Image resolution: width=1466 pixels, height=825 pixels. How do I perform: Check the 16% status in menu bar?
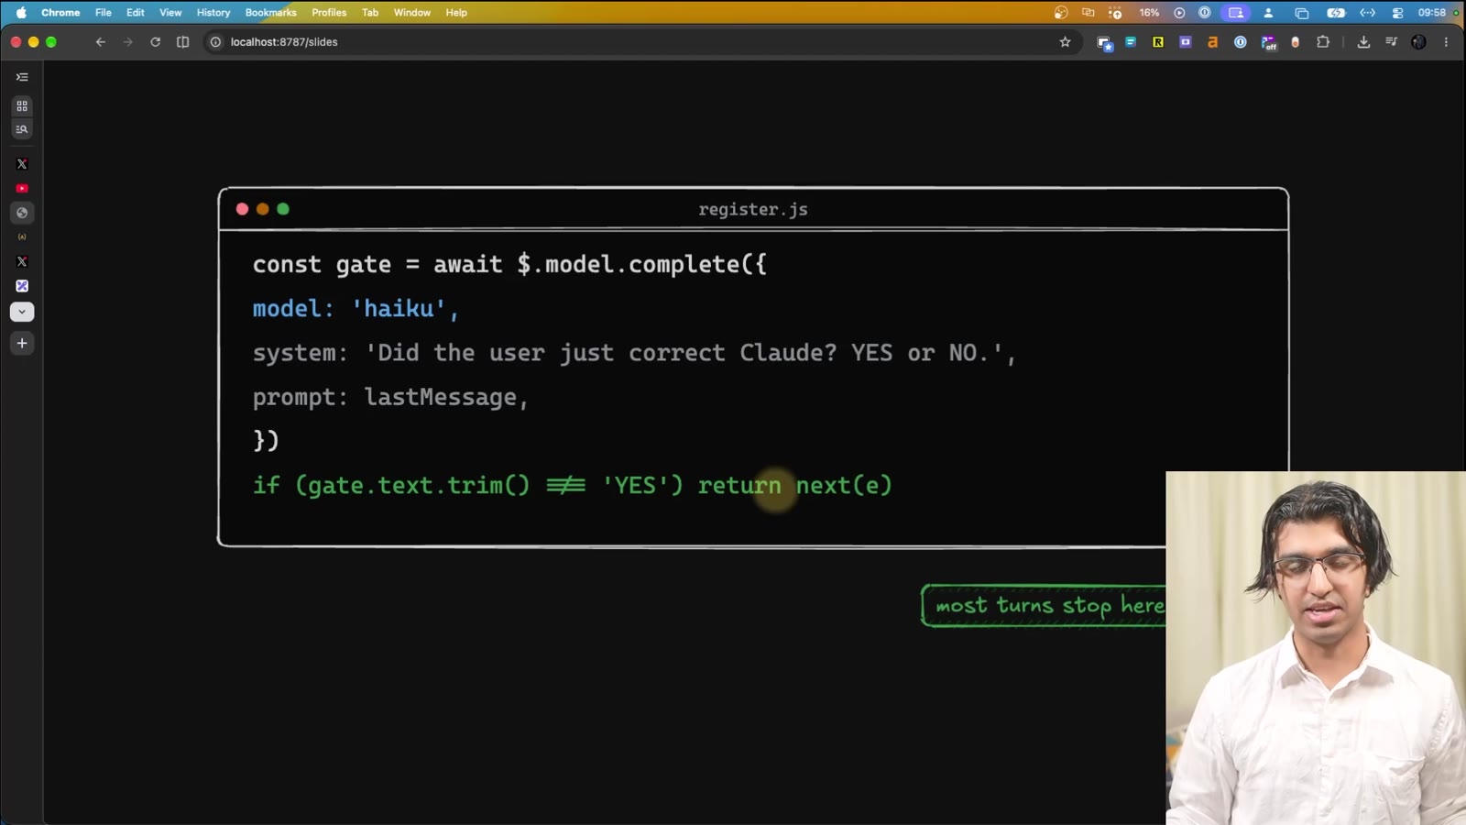tap(1149, 13)
